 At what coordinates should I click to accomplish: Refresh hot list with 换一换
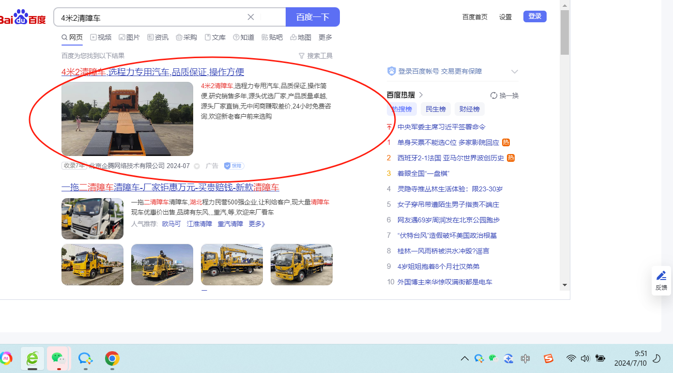(505, 95)
